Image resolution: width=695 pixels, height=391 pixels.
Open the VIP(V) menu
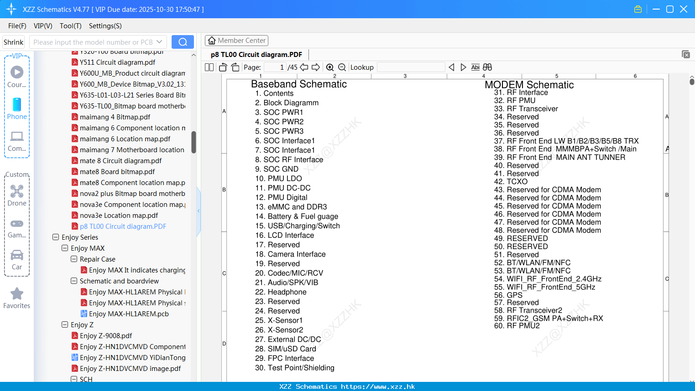[x=43, y=26]
